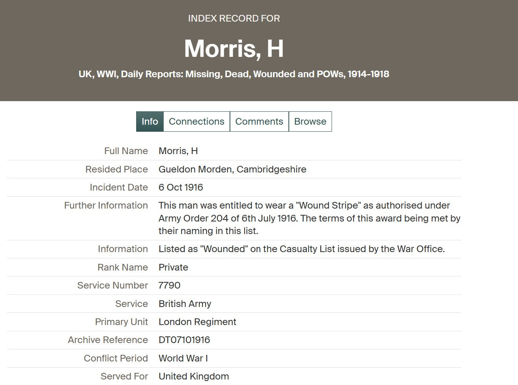
Task: Click the Incident Date value 6 Oct 1916
Action: (181, 187)
